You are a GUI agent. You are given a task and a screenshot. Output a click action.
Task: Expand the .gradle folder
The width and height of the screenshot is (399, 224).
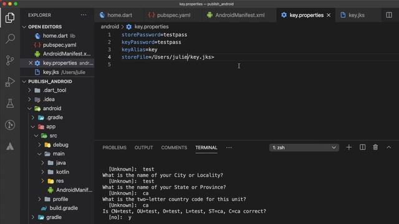point(33,118)
